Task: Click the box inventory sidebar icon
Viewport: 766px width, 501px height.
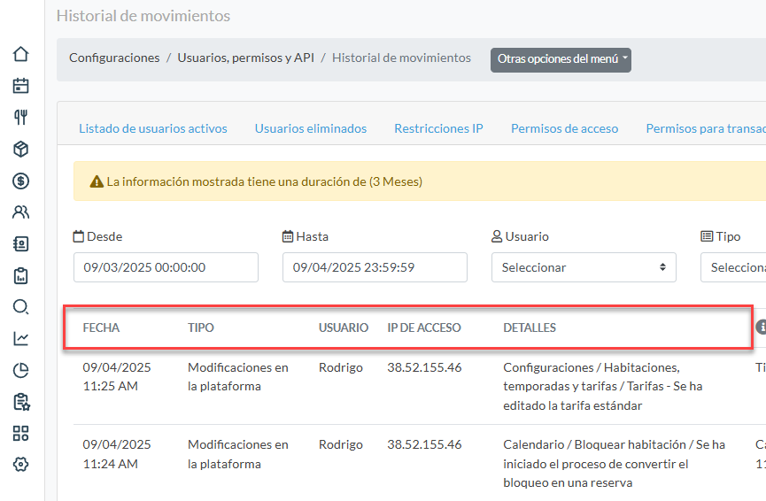Action: pos(20,149)
